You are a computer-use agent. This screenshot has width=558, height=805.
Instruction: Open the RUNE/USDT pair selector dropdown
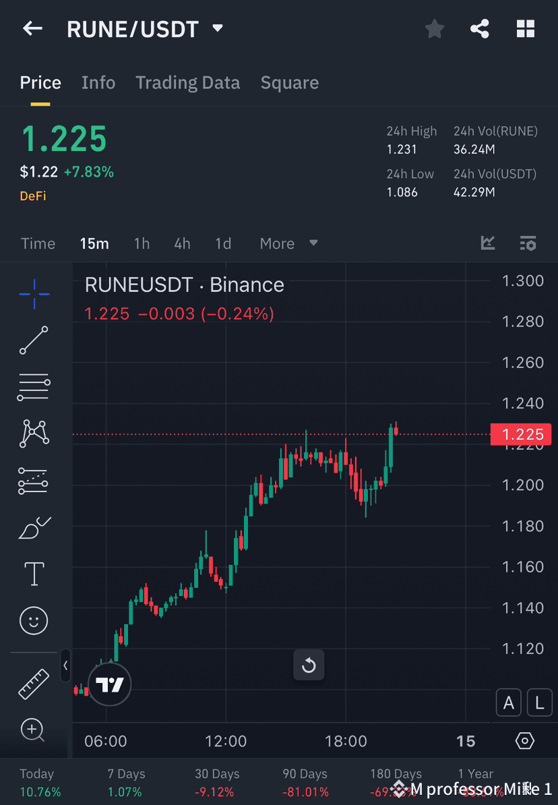click(217, 28)
